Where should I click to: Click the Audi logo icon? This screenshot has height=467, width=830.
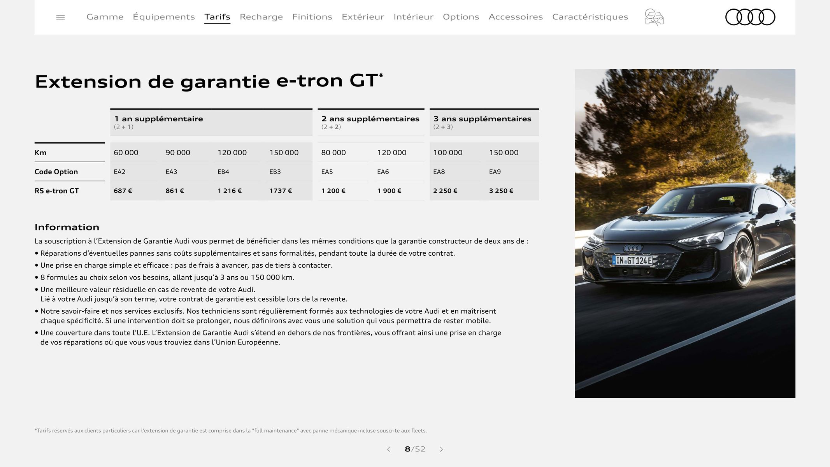tap(750, 17)
